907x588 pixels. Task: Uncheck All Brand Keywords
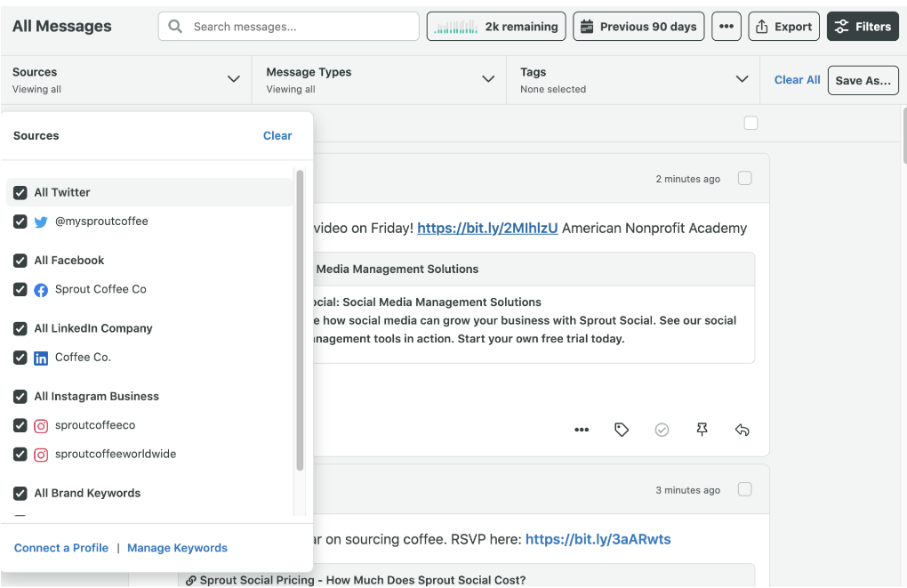20,493
